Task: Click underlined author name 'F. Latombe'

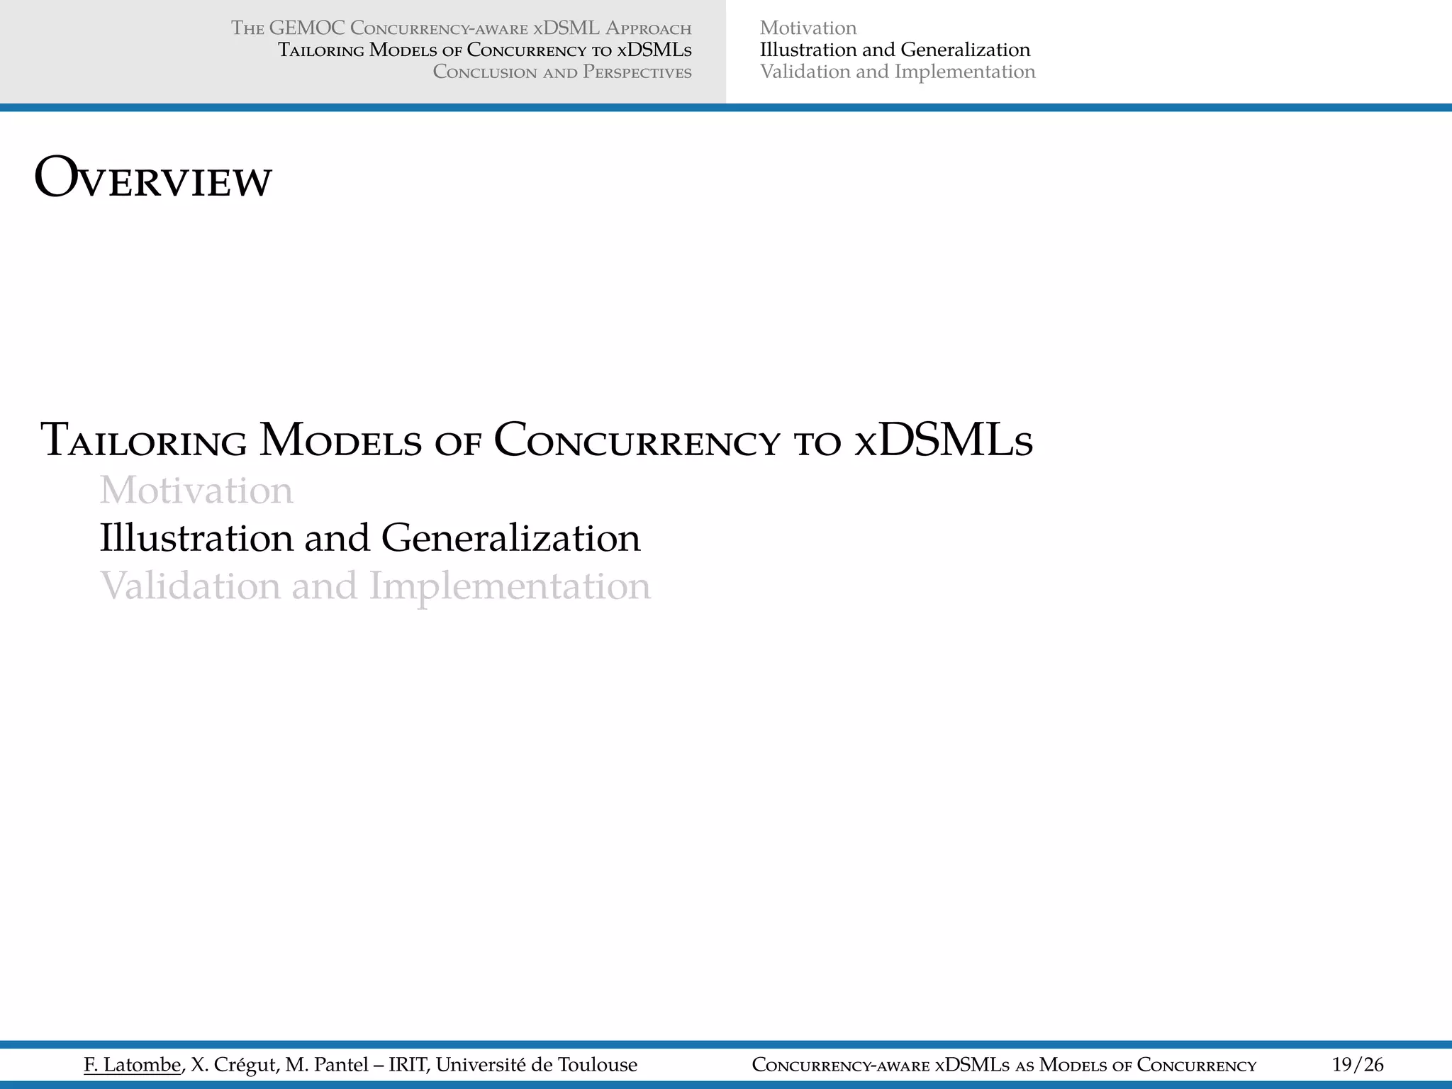Action: tap(133, 1065)
